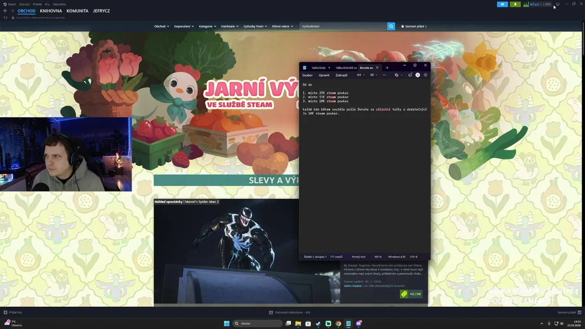The image size is (585, 329).
Task: Expand Doporučení dropdown
Action: tap(184, 26)
